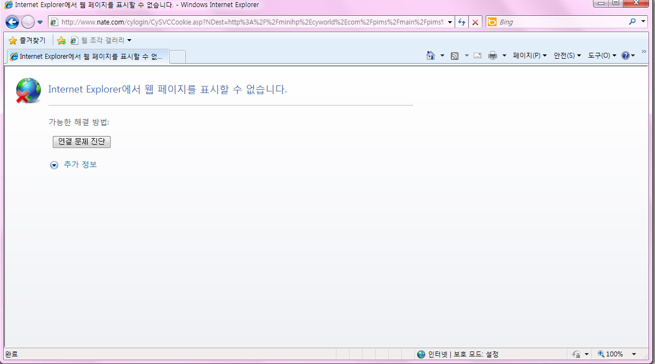
Task: Open a new blank tab
Action: coord(177,57)
